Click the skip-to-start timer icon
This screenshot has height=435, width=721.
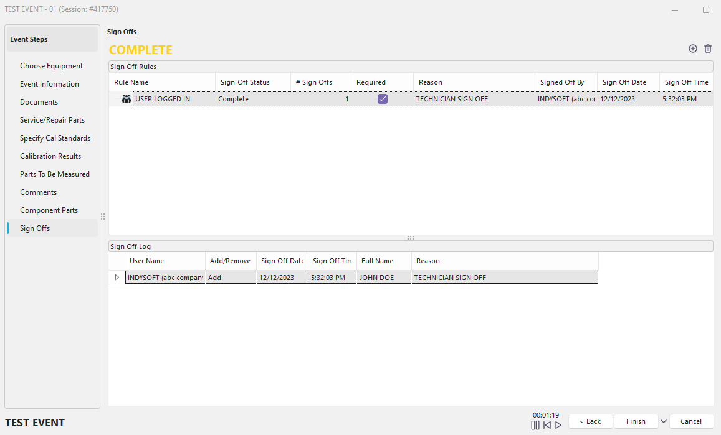(547, 425)
